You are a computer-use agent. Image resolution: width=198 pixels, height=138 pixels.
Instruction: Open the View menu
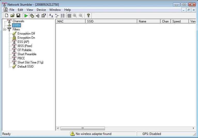30,10
